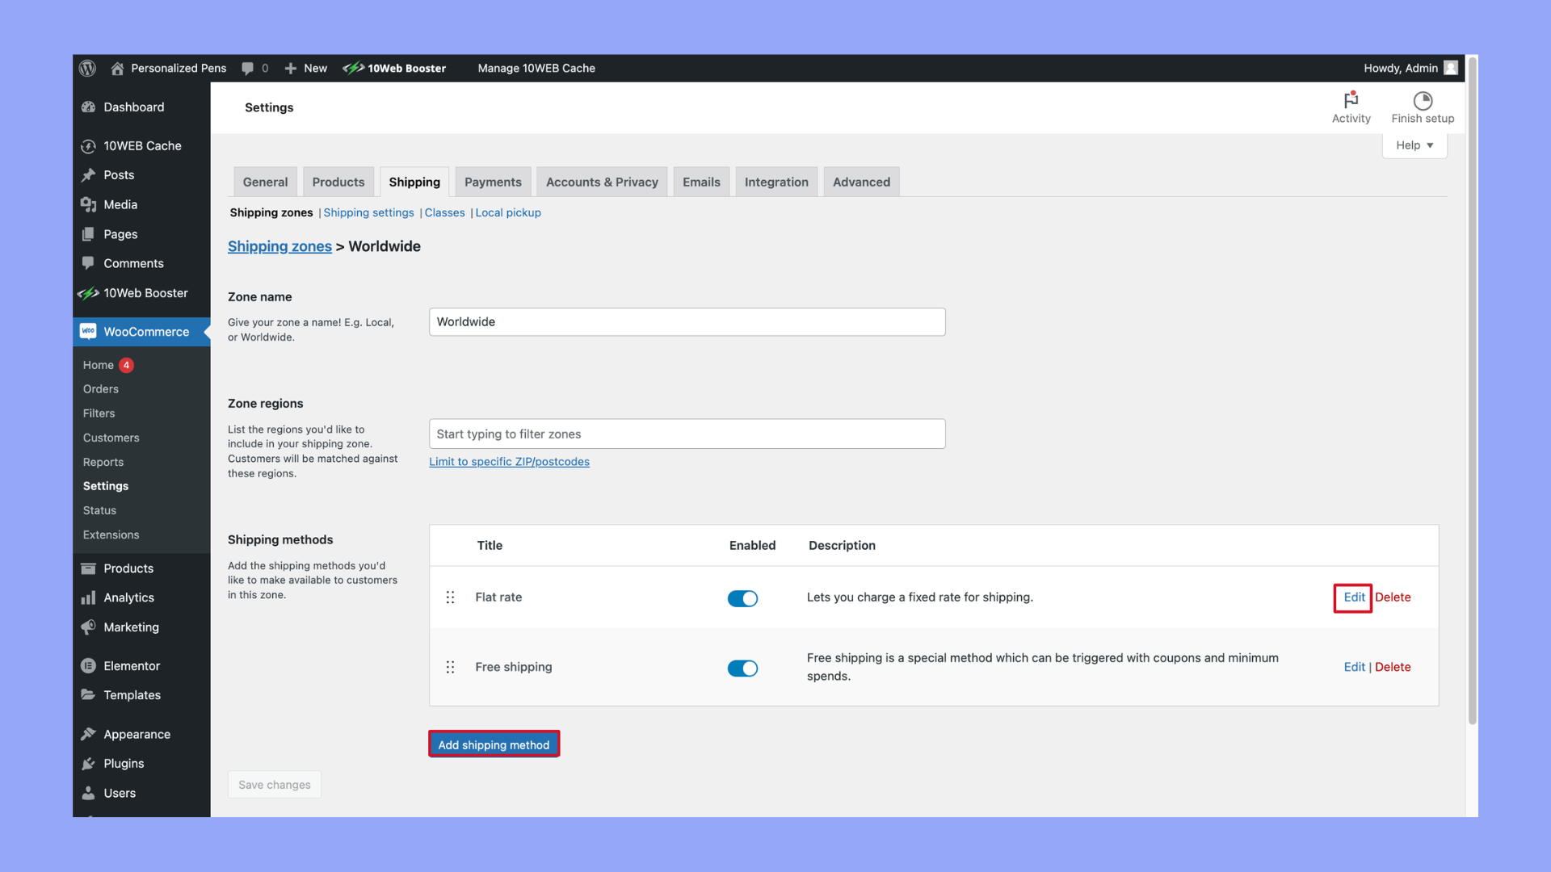This screenshot has width=1551, height=872.
Task: Click Add shipping method button
Action: 494,745
